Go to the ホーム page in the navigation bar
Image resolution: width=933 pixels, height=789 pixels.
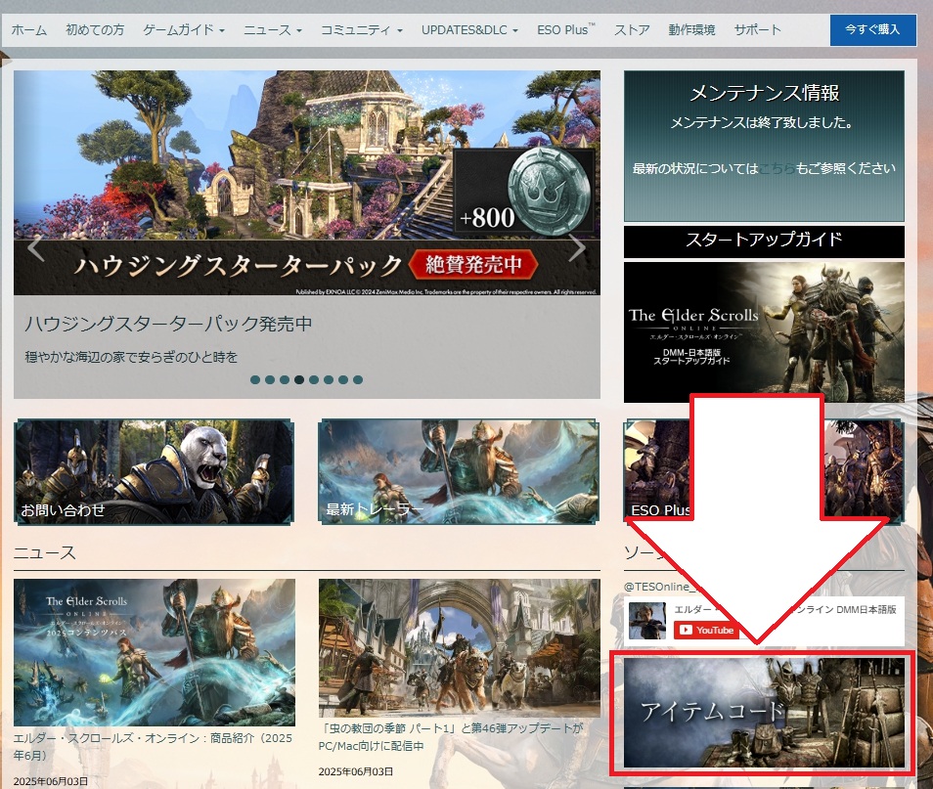tap(28, 29)
